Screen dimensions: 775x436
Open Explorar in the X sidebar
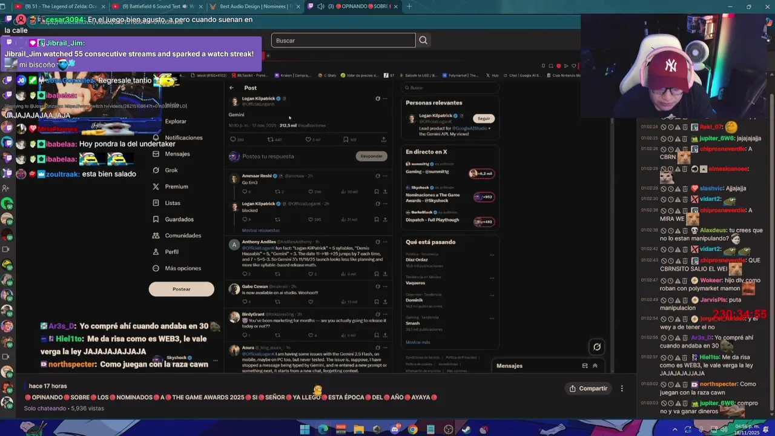click(176, 121)
